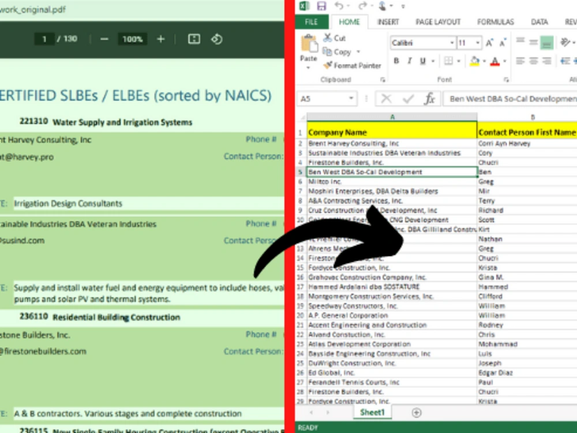The height and width of the screenshot is (433, 577).
Task: Cancel entry with X in formula bar
Action: 387,99
